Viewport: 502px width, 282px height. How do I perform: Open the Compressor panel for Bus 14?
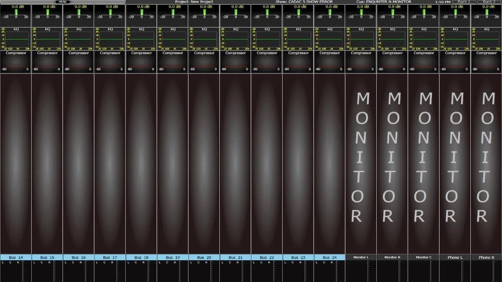coord(16,62)
